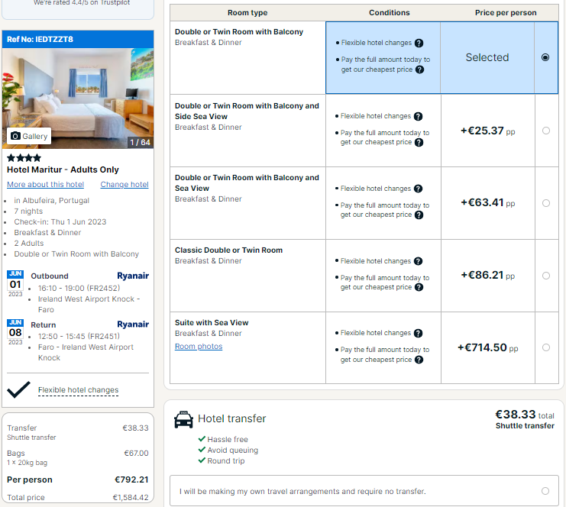Screen dimensions: 566x507
Task: Click Flexible changes help icon, Suite with Sea View row
Action: point(418,334)
